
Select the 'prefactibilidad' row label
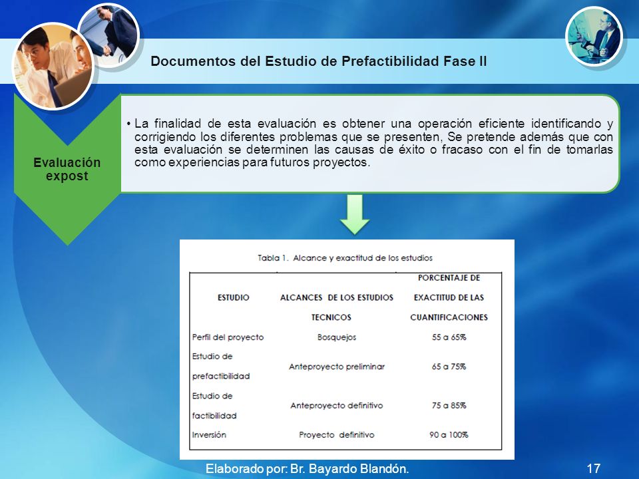point(221,377)
